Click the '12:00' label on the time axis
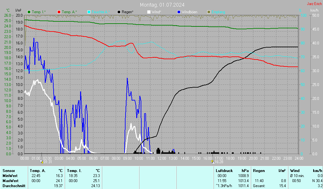Image resolution: width=323 pixels, height=189 pixels. (x=162, y=158)
